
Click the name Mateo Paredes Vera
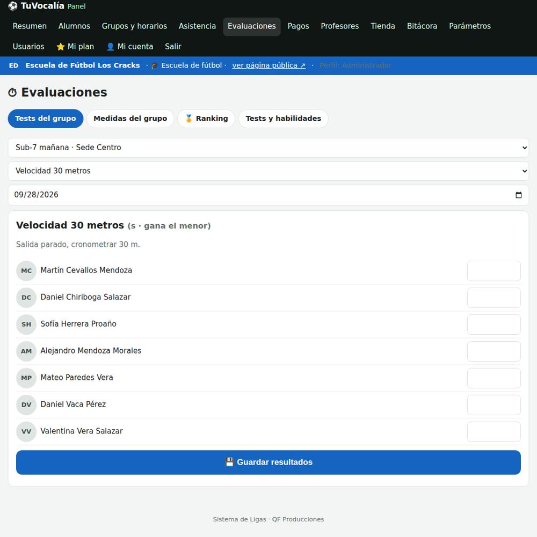click(77, 378)
